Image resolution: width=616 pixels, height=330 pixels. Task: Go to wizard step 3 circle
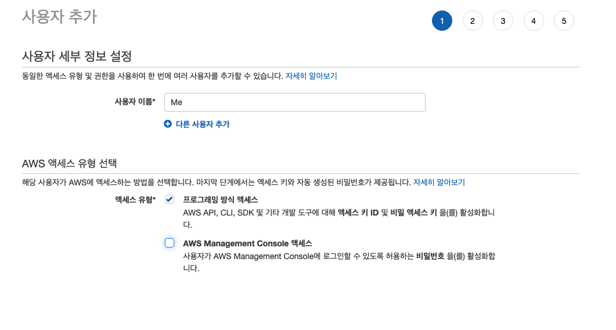point(503,21)
